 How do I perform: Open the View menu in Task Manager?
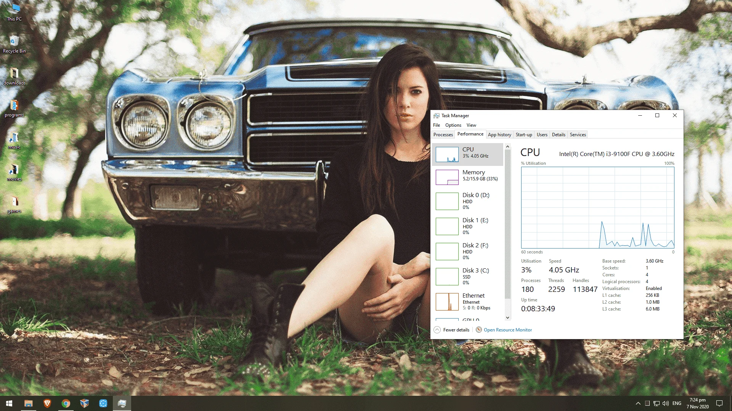(471, 125)
